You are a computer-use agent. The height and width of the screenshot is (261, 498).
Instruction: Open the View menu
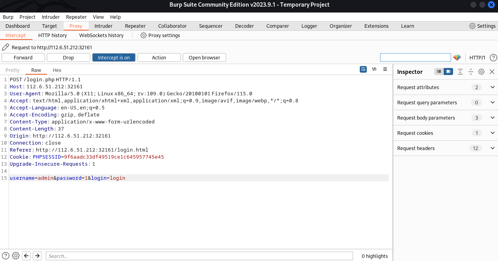pos(98,17)
